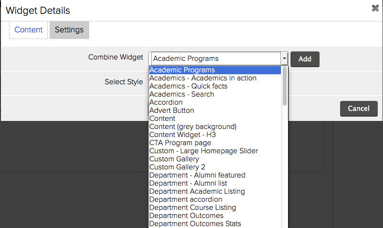Pick Custom - Large Homepage Slider option
The width and height of the screenshot is (383, 228).
point(215,151)
